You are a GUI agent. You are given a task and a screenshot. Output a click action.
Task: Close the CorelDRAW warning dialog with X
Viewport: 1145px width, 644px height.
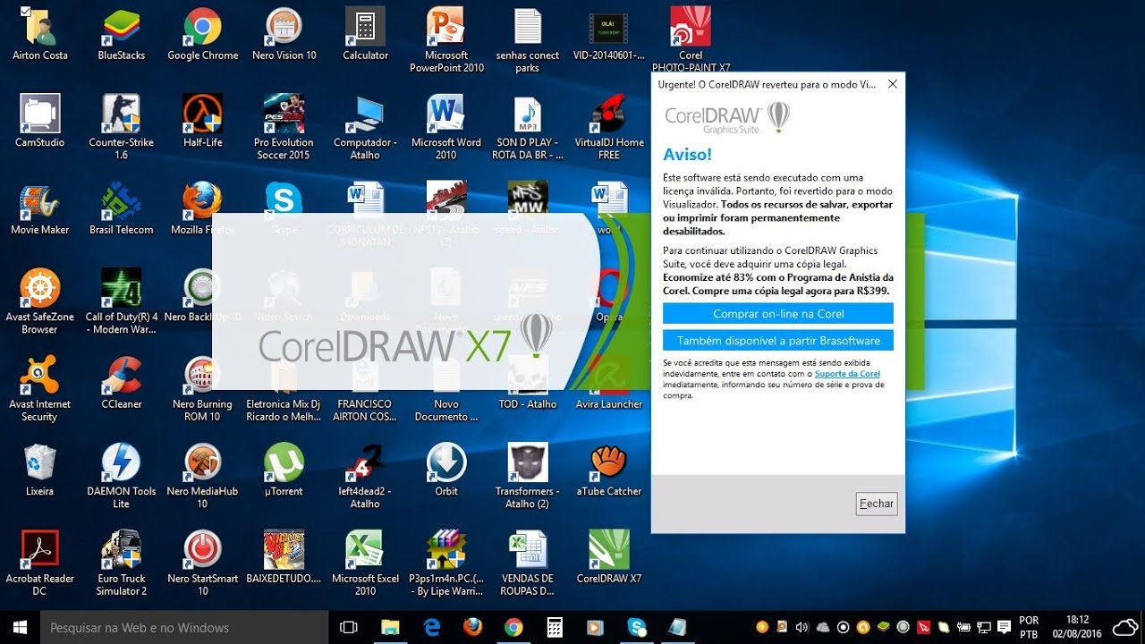point(892,84)
